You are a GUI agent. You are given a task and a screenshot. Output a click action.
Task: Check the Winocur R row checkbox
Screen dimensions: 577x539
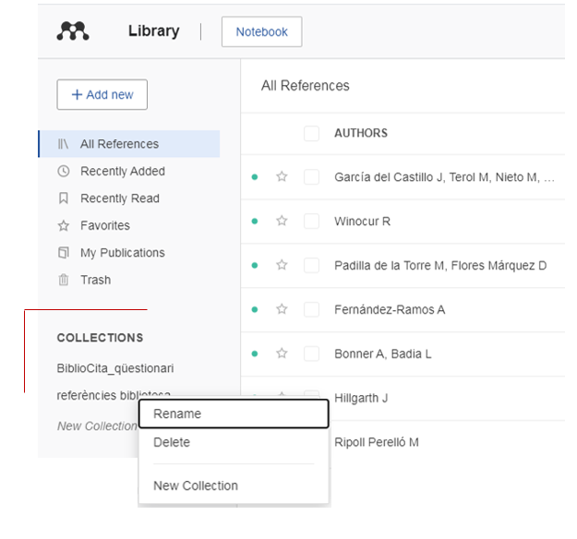tap(311, 222)
